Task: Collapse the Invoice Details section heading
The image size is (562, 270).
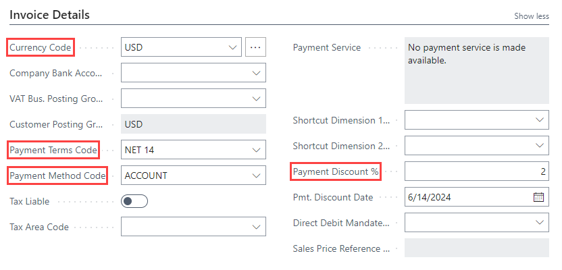Action: 49,14
